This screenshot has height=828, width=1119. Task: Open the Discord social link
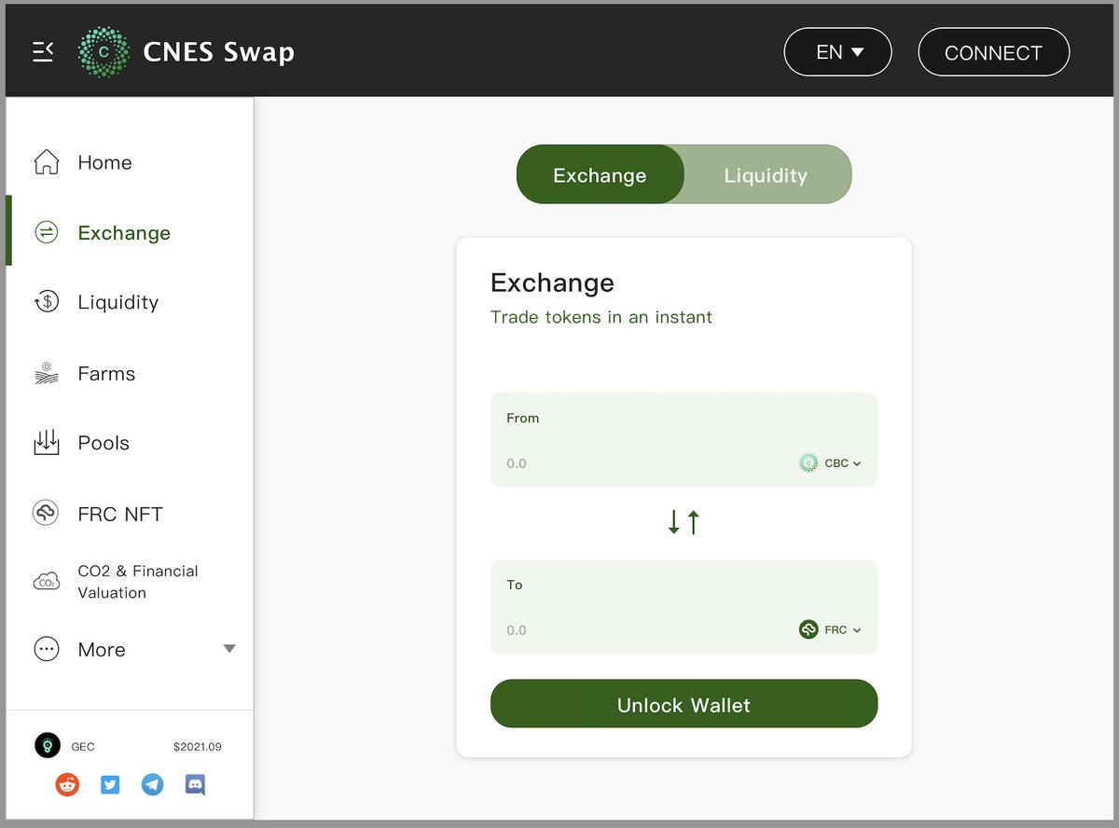point(196,784)
